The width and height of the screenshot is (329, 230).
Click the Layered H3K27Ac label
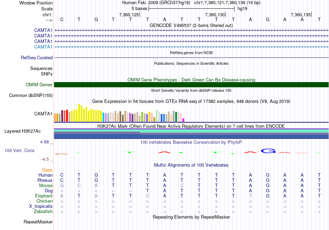23,131
